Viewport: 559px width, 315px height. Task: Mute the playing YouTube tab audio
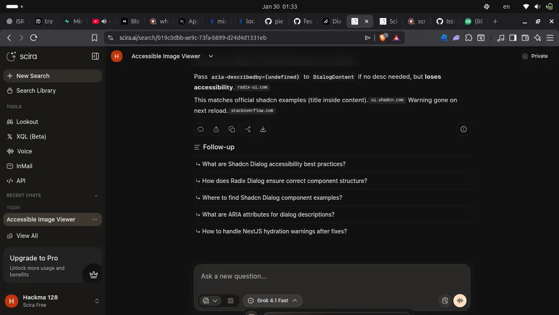[104, 21]
